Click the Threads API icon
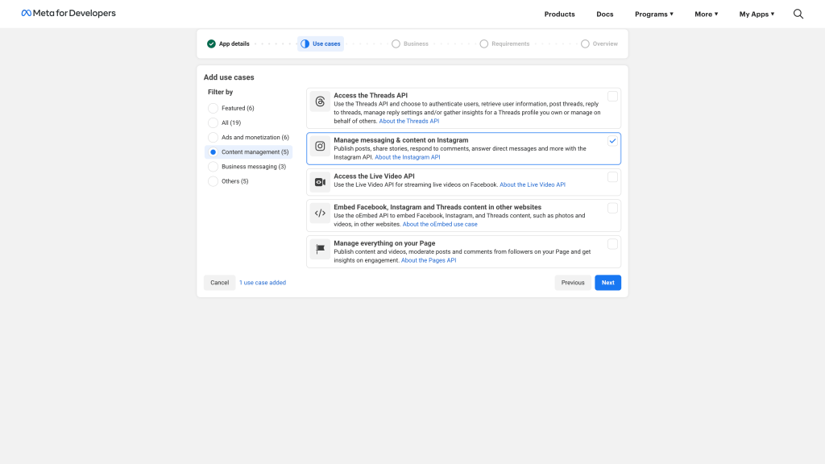Screen dimensions: 825x464 pos(320,101)
